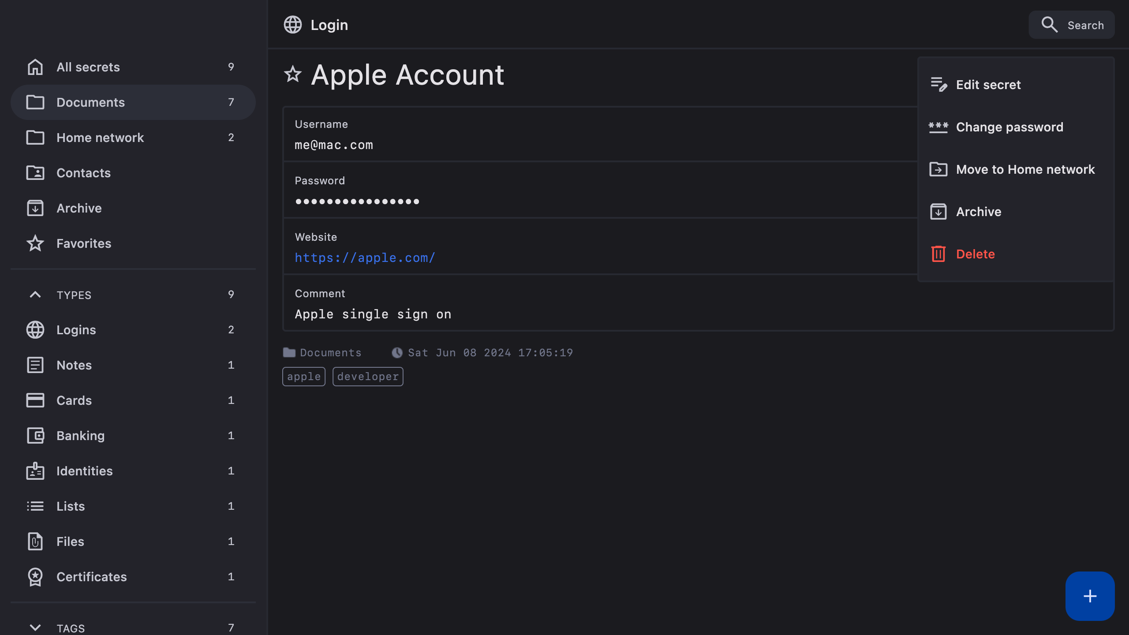Choose Move to Home network option
Viewport: 1129px width, 635px height.
click(1025, 169)
